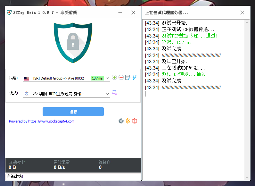
Task: Click the large lock shield logo
Action: tap(73, 40)
